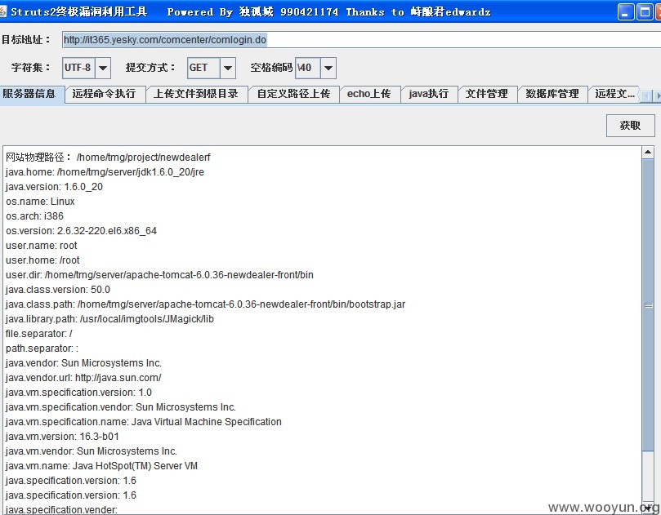
Task: Open the 上传文件到根目录 tab
Action: pos(196,94)
